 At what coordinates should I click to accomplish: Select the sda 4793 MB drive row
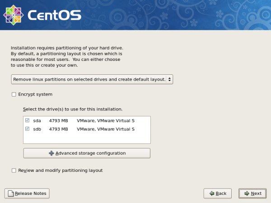tap(59, 120)
